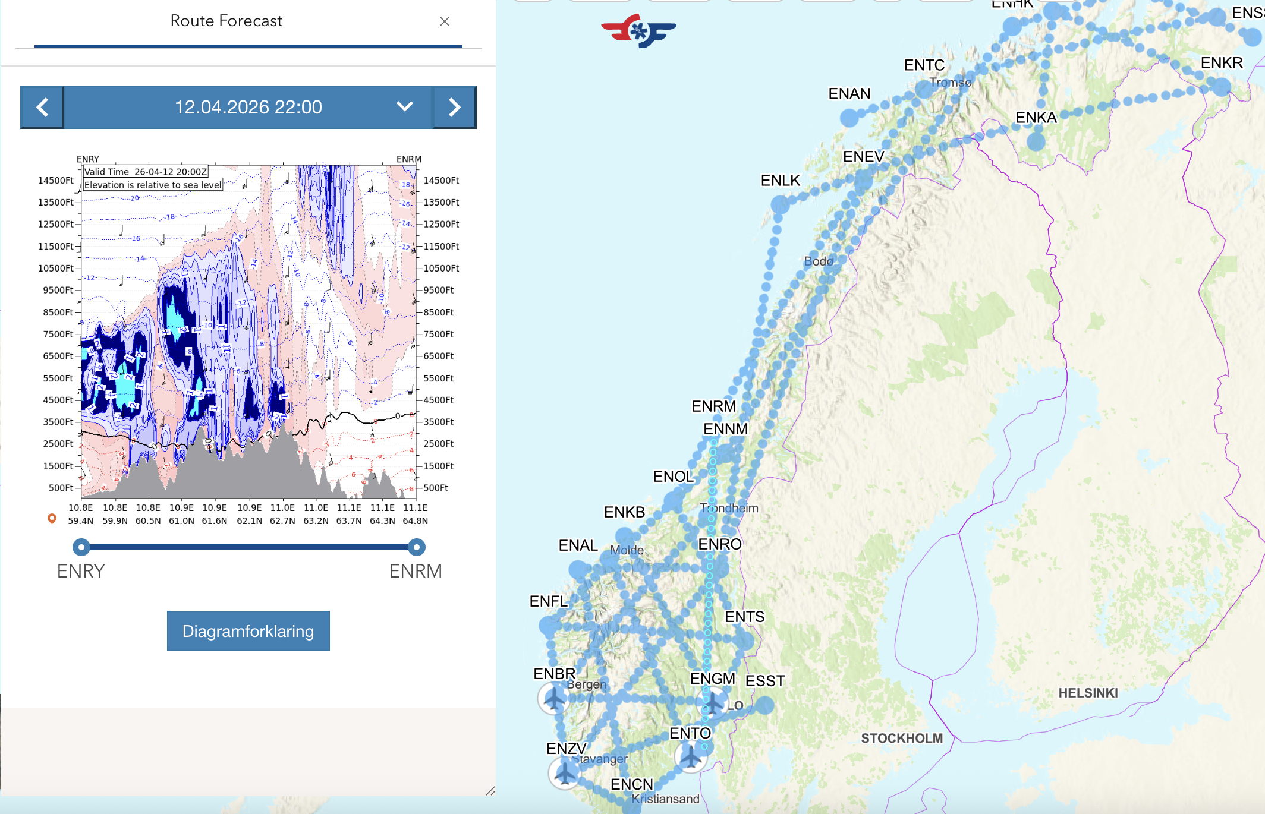Click the 12.04.2026 22:00 time selector
The image size is (1265, 814).
(248, 107)
